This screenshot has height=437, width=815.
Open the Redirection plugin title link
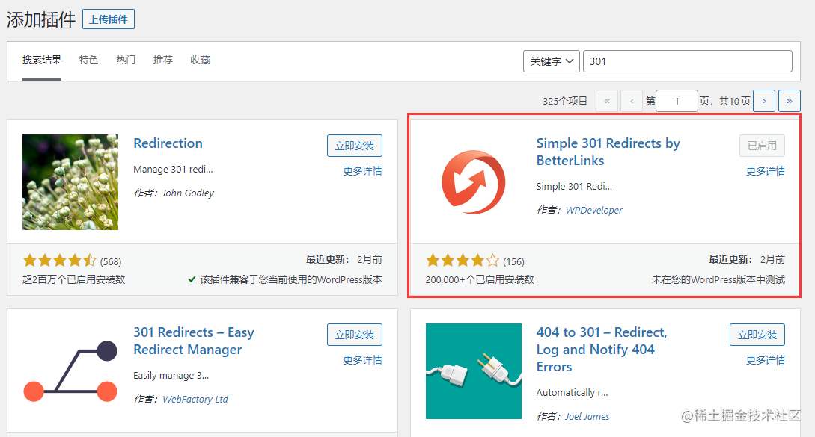(x=168, y=143)
